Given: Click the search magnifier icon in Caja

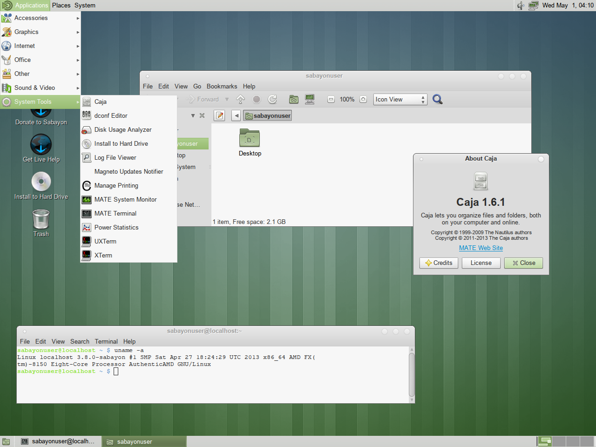Looking at the screenshot, I should (438, 99).
